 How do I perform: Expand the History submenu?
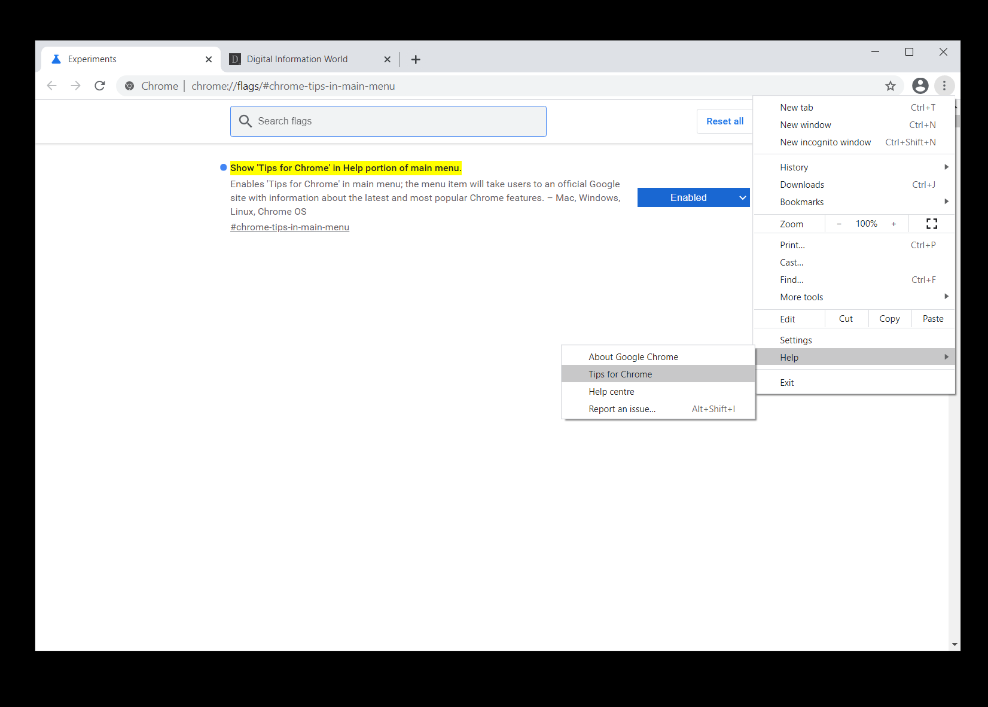tap(854, 167)
